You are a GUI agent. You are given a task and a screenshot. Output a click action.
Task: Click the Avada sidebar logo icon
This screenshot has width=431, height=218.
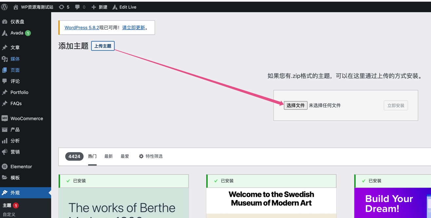[x=5, y=33]
